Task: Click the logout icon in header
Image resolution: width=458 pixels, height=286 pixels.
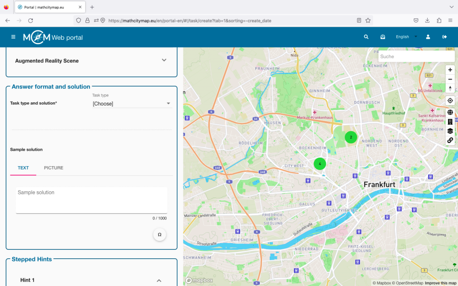Action: click(445, 37)
